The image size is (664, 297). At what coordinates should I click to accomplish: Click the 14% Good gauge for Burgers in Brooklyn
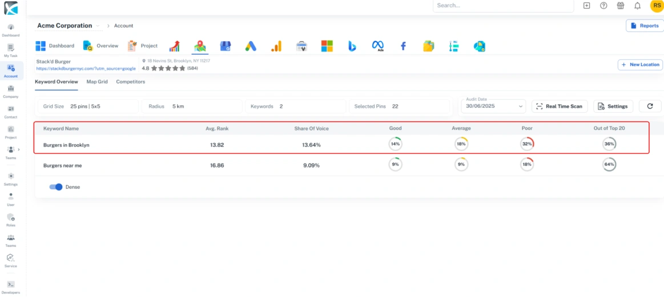396,144
